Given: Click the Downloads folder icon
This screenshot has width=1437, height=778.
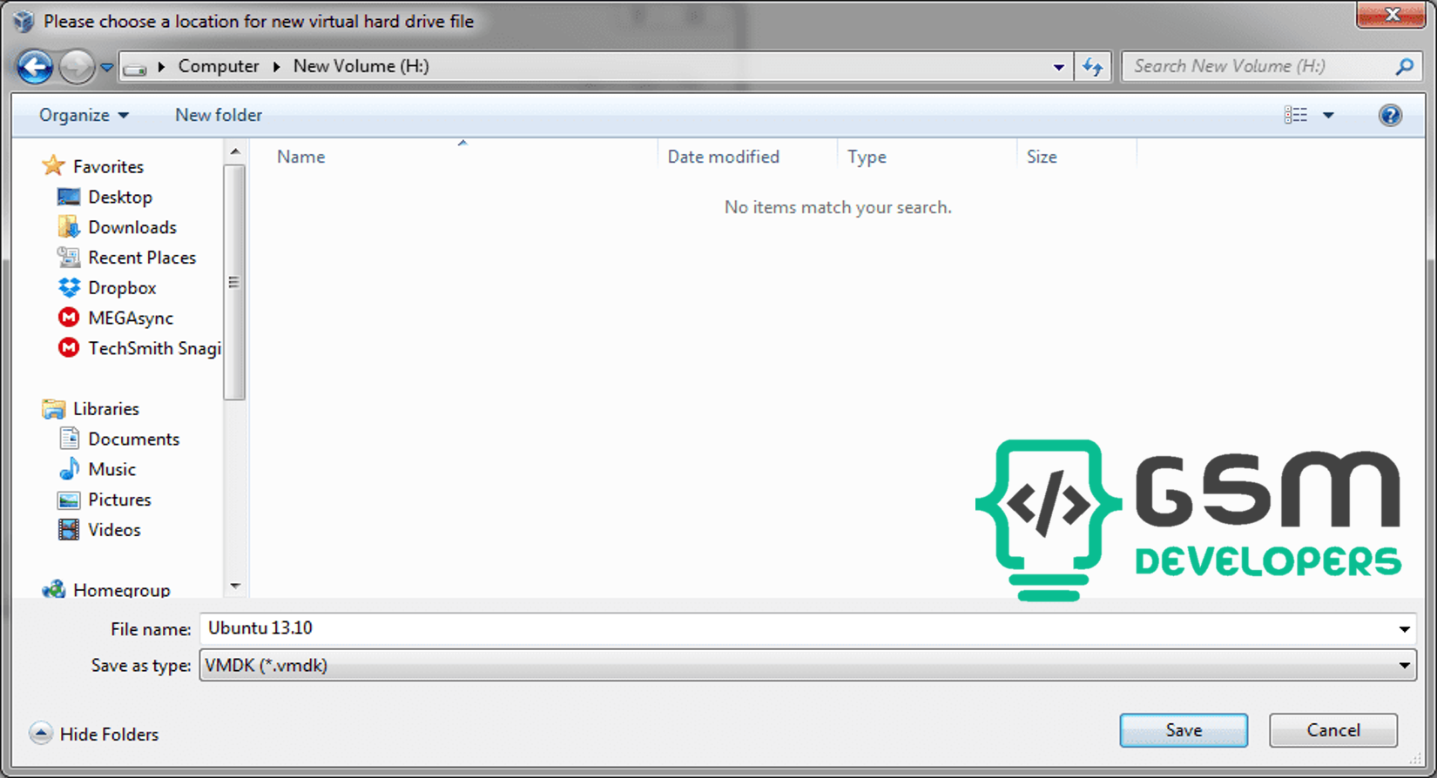Looking at the screenshot, I should tap(69, 227).
